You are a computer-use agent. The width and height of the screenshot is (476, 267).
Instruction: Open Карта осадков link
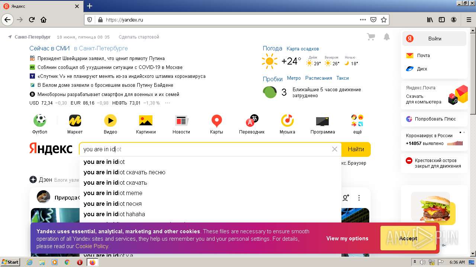[x=303, y=49]
